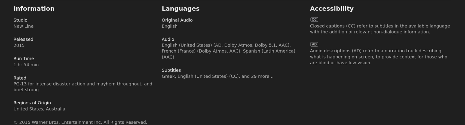Select the New Line studio name
The width and height of the screenshot is (465, 125).
(x=24, y=26)
